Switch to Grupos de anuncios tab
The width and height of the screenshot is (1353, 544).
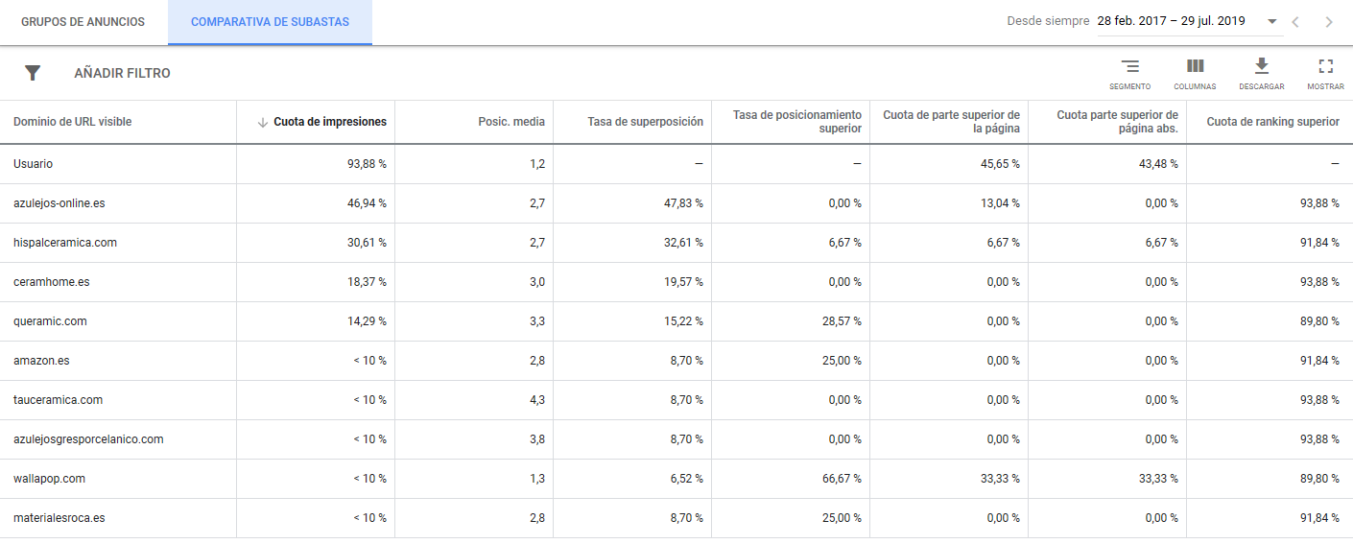pos(83,22)
